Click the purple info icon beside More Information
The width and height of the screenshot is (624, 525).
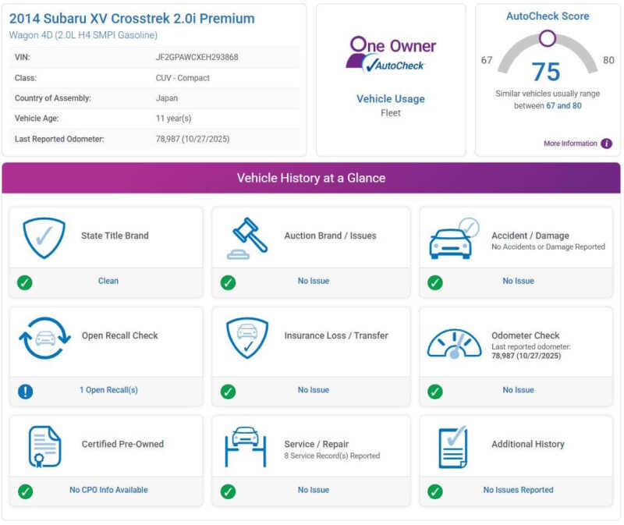click(x=606, y=144)
